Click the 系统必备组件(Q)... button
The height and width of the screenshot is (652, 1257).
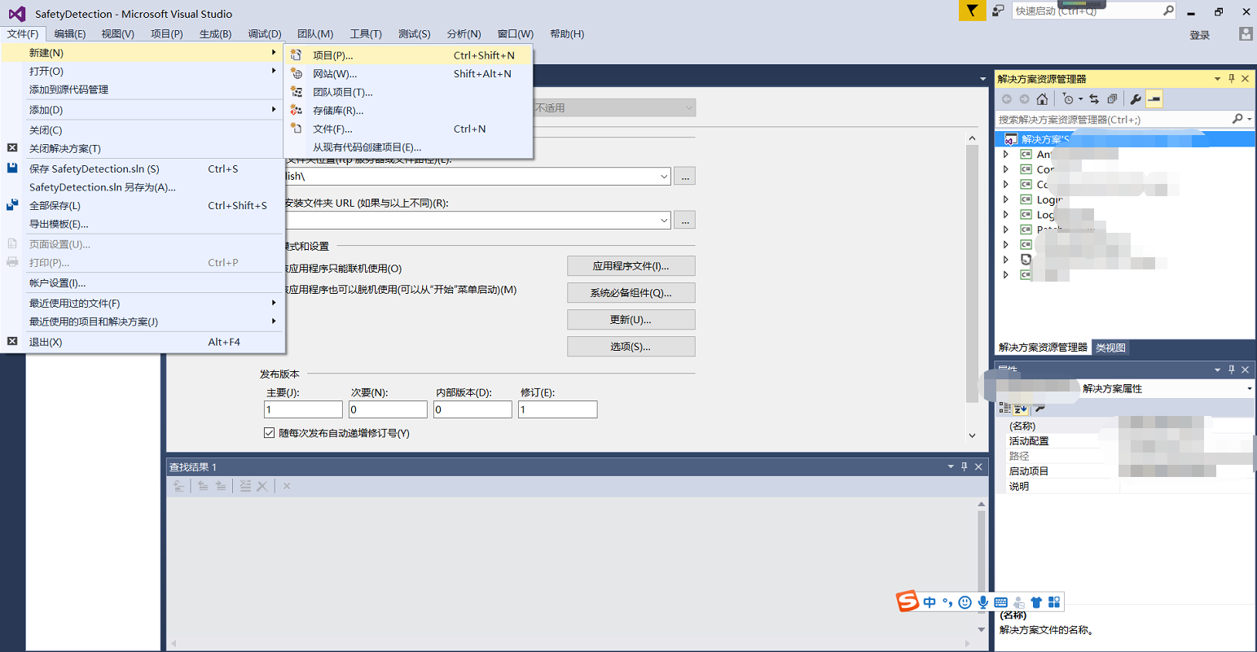(x=631, y=293)
